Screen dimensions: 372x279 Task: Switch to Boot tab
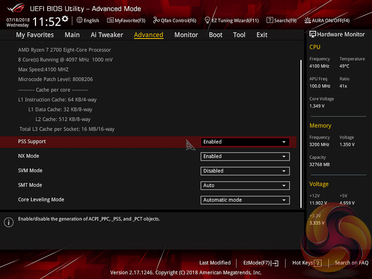[216, 35]
